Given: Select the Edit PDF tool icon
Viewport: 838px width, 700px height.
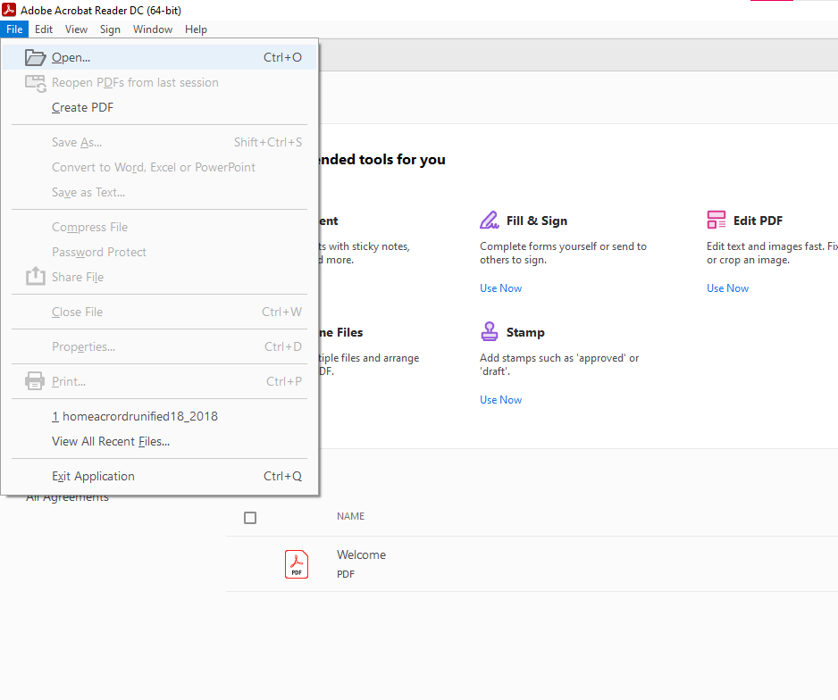Looking at the screenshot, I should (716, 219).
